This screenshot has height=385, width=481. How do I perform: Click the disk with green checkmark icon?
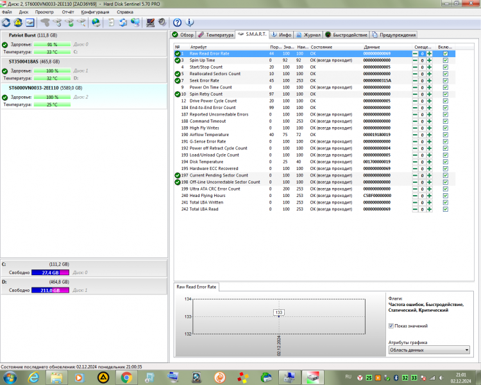coord(69,22)
